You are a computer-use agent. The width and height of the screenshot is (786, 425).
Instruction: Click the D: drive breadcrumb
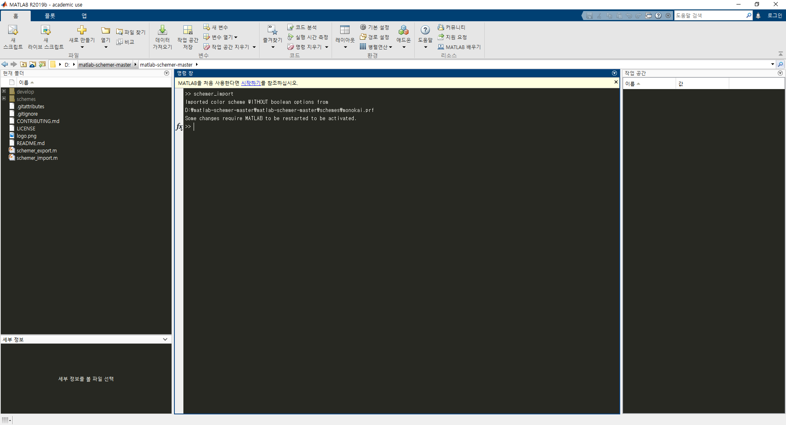tap(67, 65)
